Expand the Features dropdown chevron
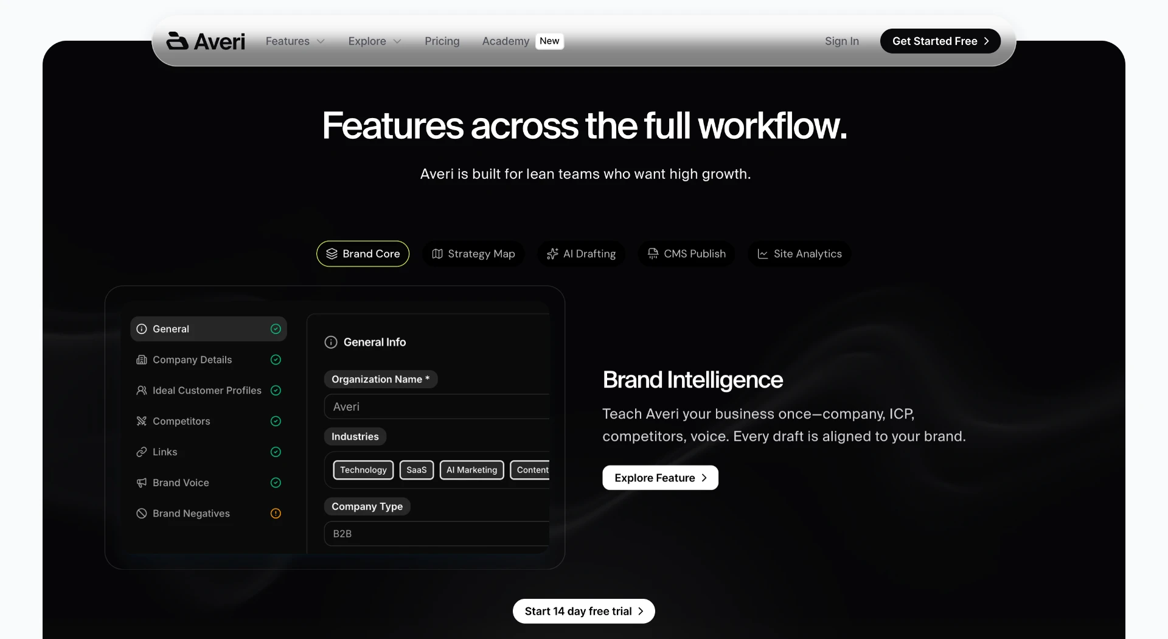This screenshot has height=639, width=1168. (x=321, y=41)
